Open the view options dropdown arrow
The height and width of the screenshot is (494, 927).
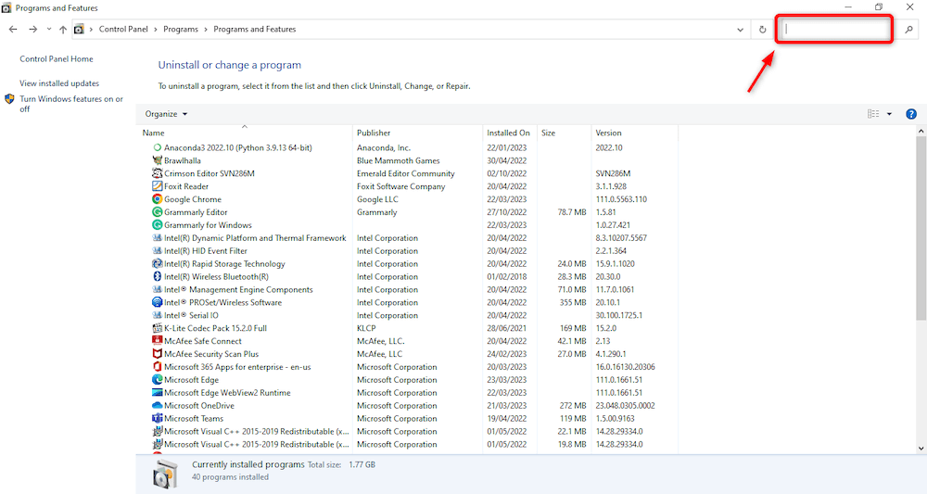pos(889,114)
